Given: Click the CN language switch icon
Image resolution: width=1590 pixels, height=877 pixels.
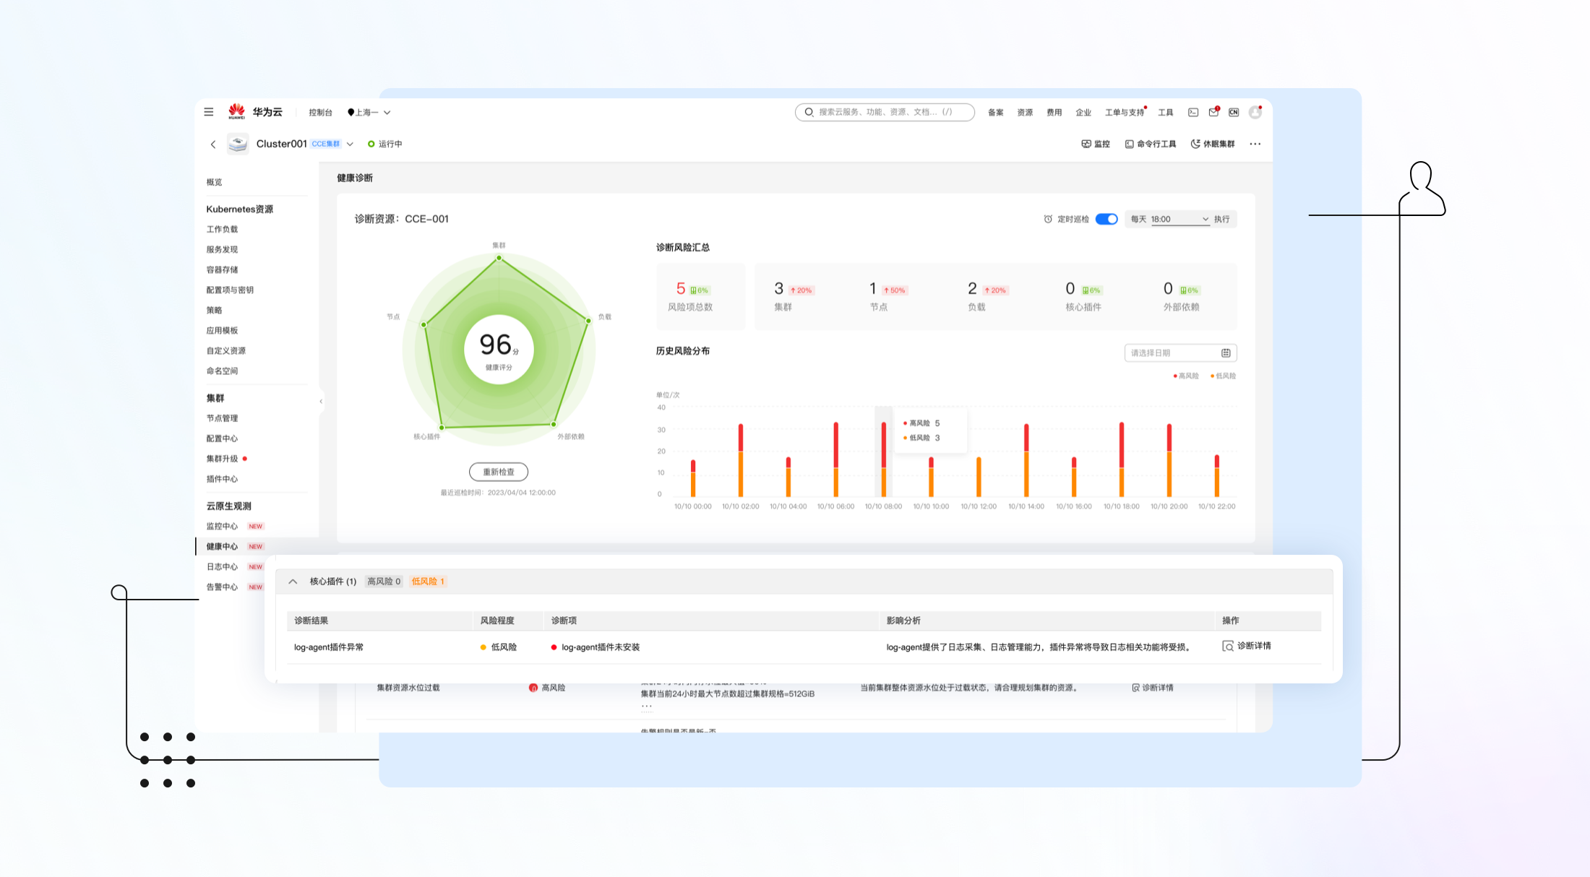Looking at the screenshot, I should 1234,112.
